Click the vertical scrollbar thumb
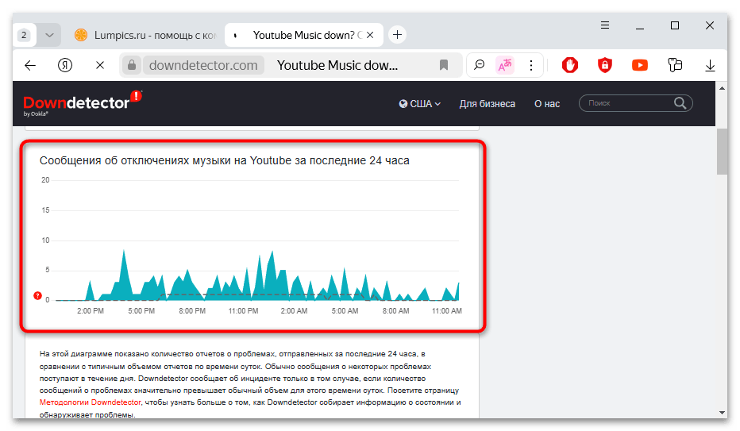 click(722, 152)
